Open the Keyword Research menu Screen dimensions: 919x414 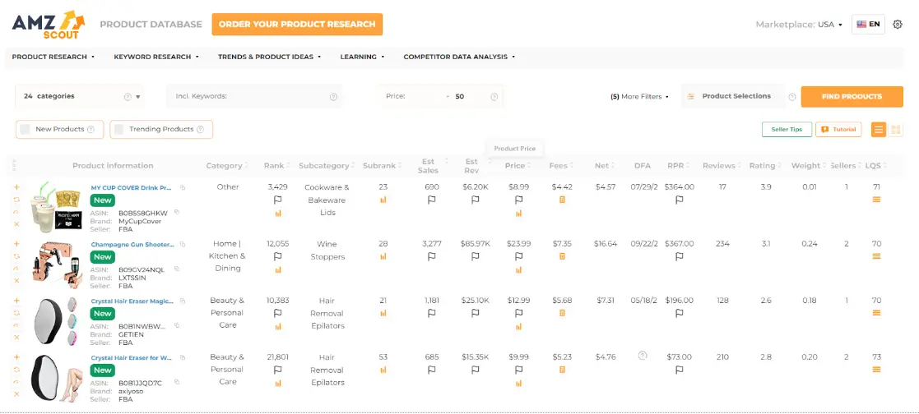[156, 57]
